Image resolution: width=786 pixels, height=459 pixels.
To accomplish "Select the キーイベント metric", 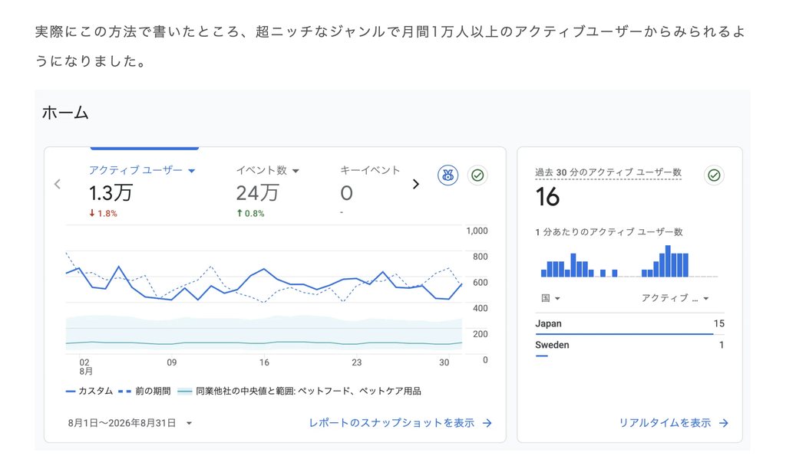I will pos(370,171).
